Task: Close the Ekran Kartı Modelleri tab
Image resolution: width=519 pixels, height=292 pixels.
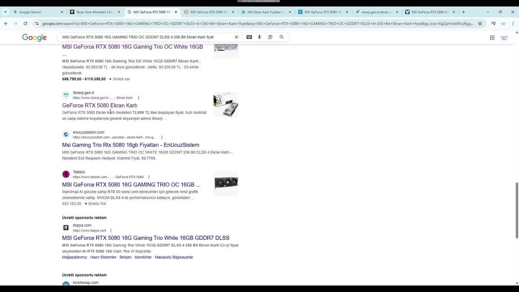Action: 119,12
